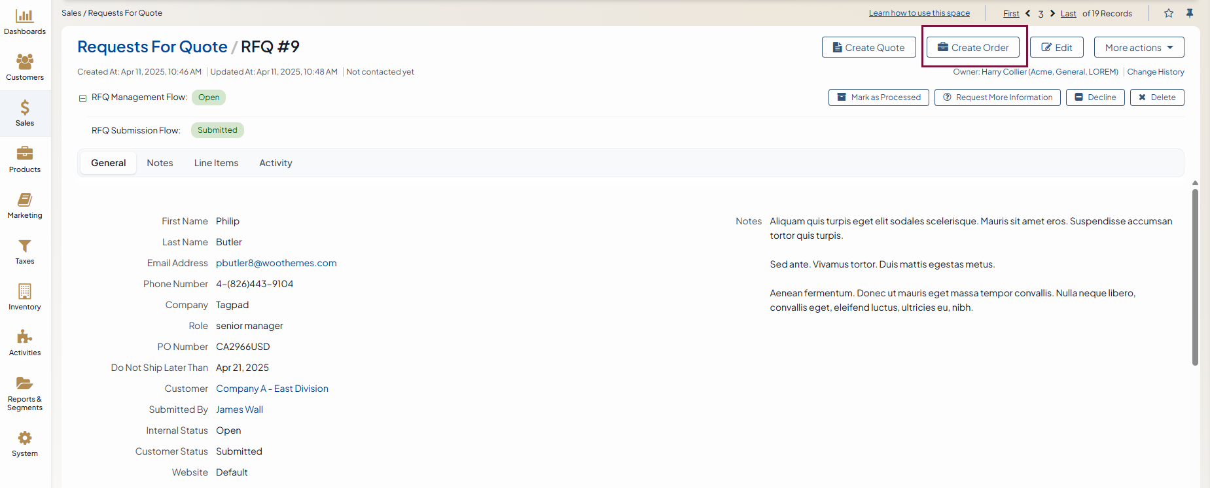Open the System gear menu

click(25, 438)
